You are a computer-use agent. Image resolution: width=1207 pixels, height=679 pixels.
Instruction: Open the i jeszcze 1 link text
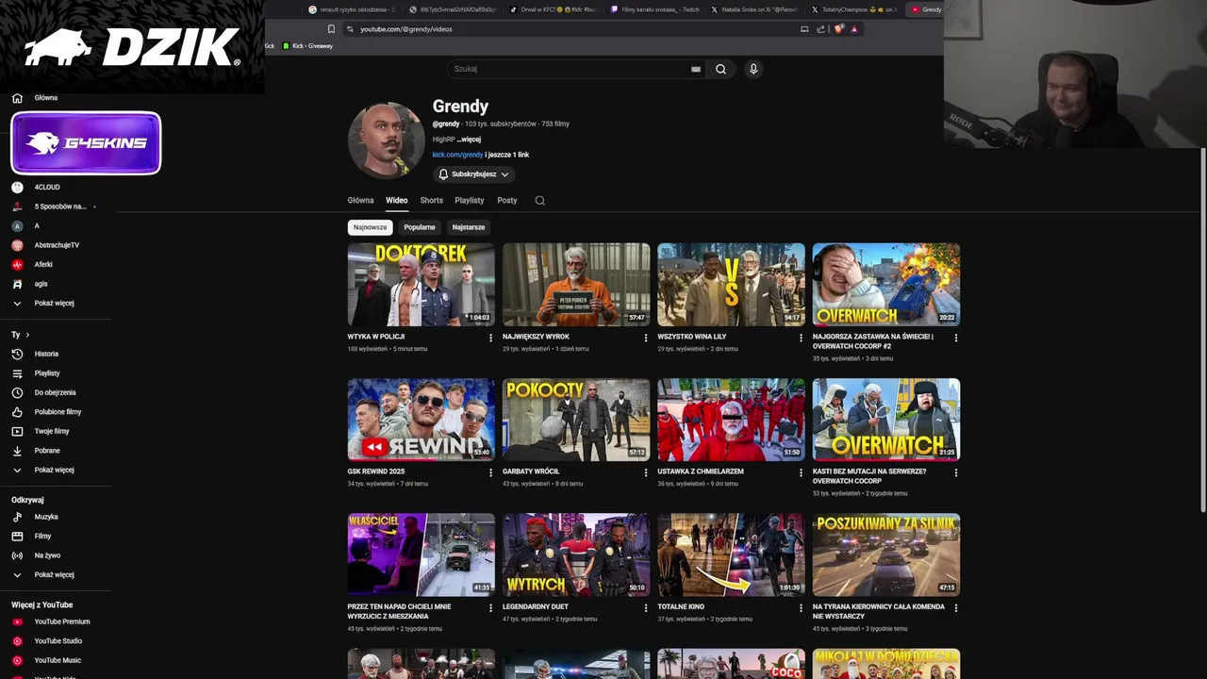[507, 155]
